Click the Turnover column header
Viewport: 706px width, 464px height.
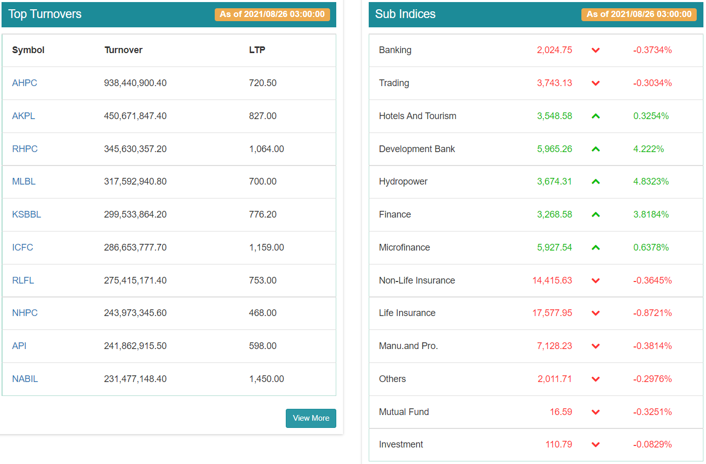124,50
